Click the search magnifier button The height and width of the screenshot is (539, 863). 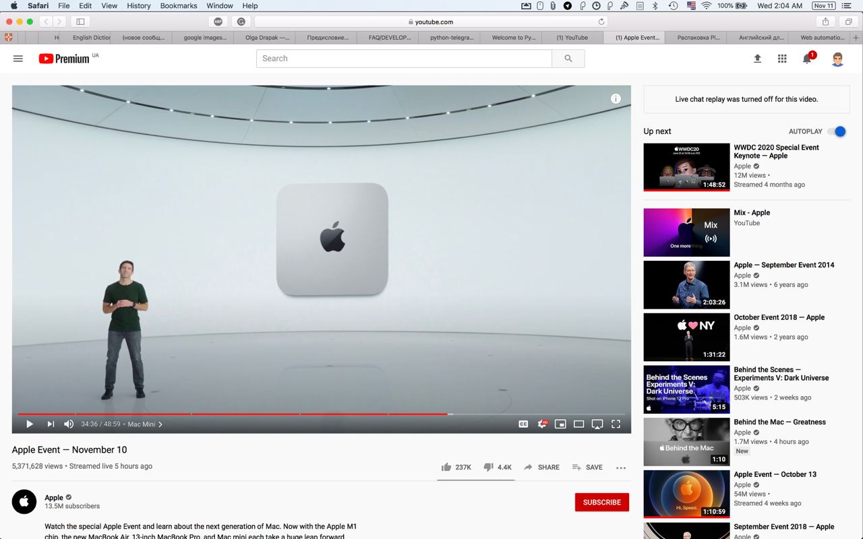point(568,59)
